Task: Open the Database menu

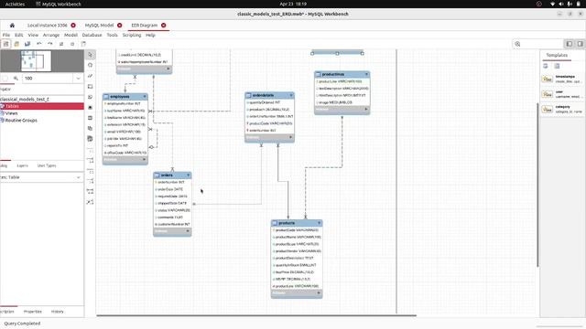Action: (92, 35)
